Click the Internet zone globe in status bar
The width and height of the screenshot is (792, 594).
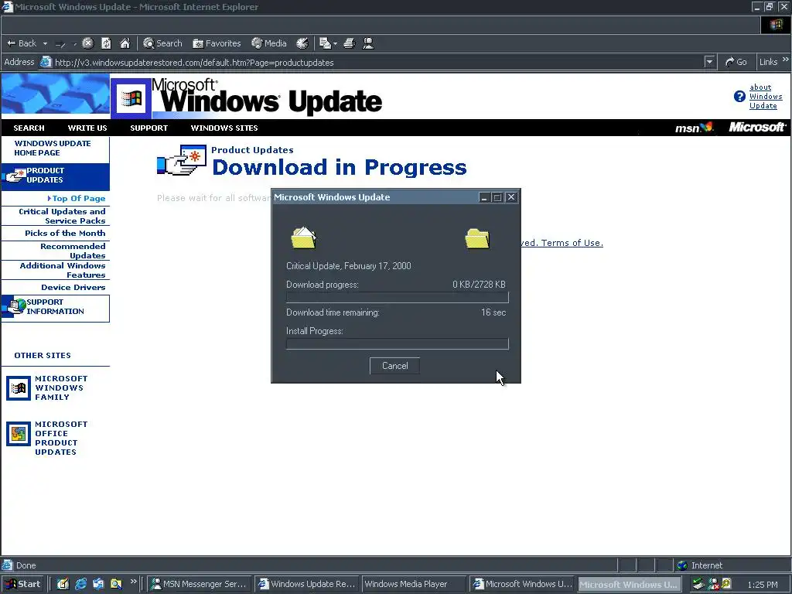tap(682, 565)
